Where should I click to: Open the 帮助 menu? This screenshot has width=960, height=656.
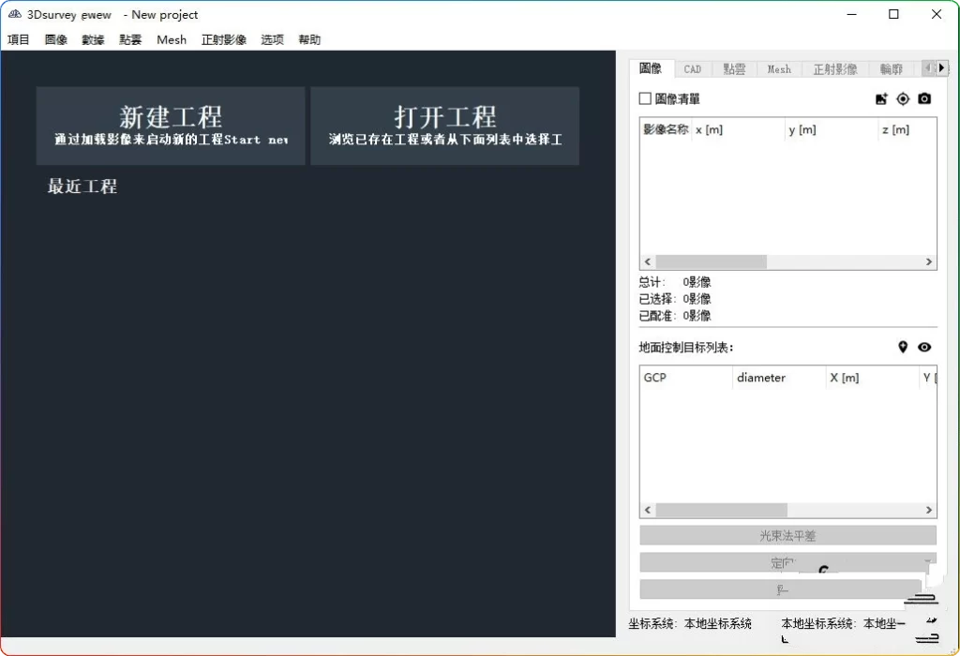[x=308, y=39]
